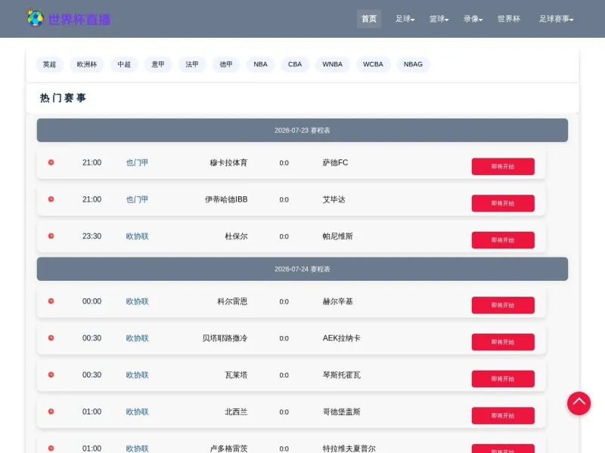Image resolution: width=605 pixels, height=453 pixels.
Task: Go to the 首页 nav tab
Action: 369,19
